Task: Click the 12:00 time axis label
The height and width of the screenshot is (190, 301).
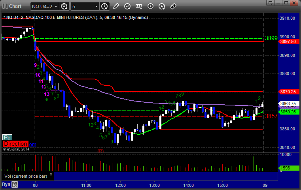Action: (x=120, y=185)
